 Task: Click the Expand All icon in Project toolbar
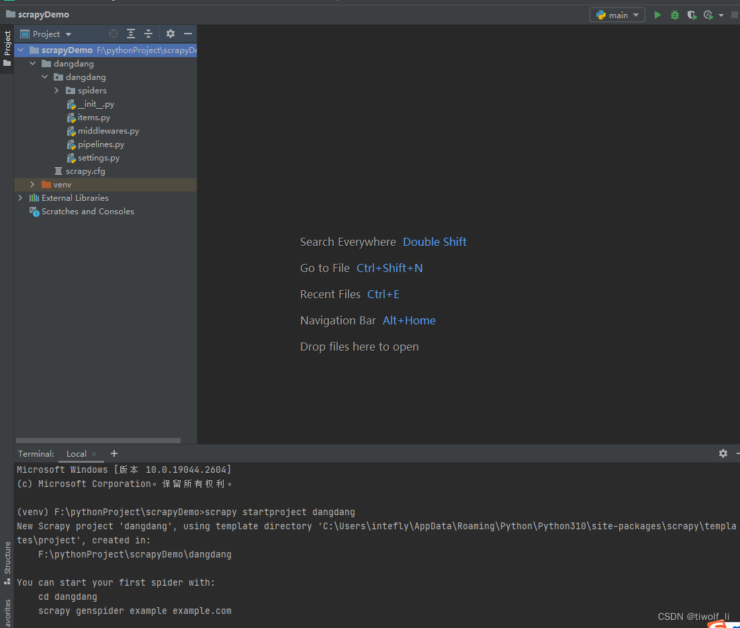pyautogui.click(x=131, y=34)
